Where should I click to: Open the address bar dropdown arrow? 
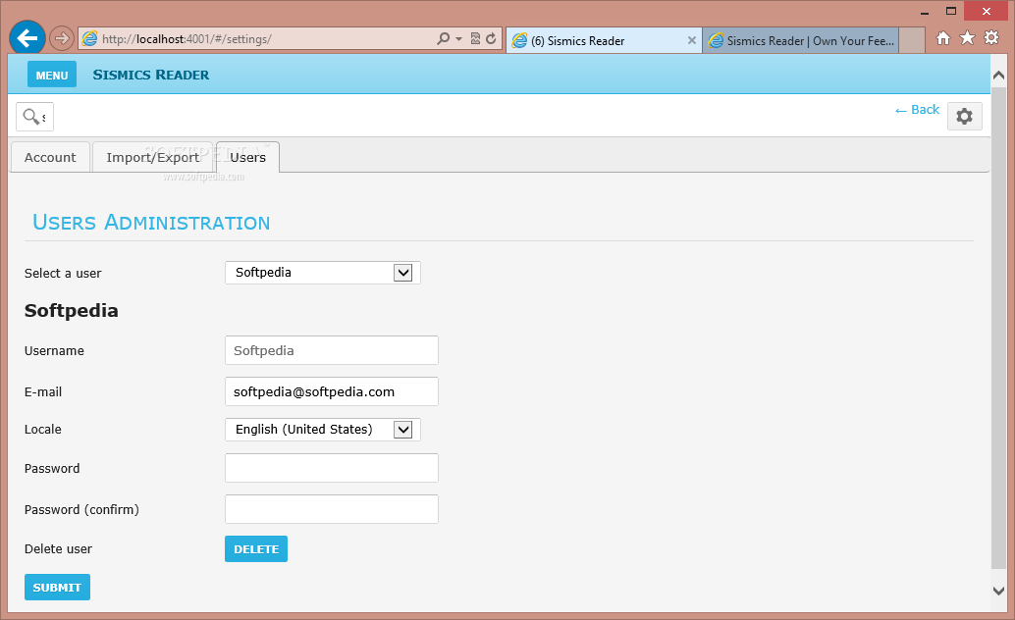point(459,39)
